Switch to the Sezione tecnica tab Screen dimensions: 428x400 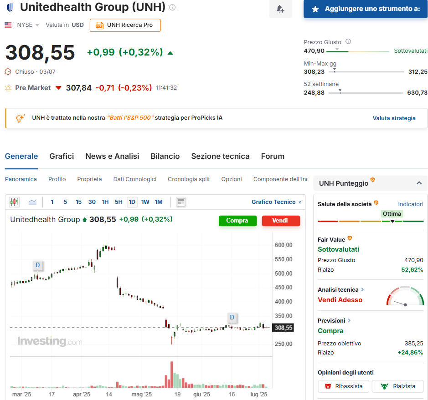coord(220,156)
